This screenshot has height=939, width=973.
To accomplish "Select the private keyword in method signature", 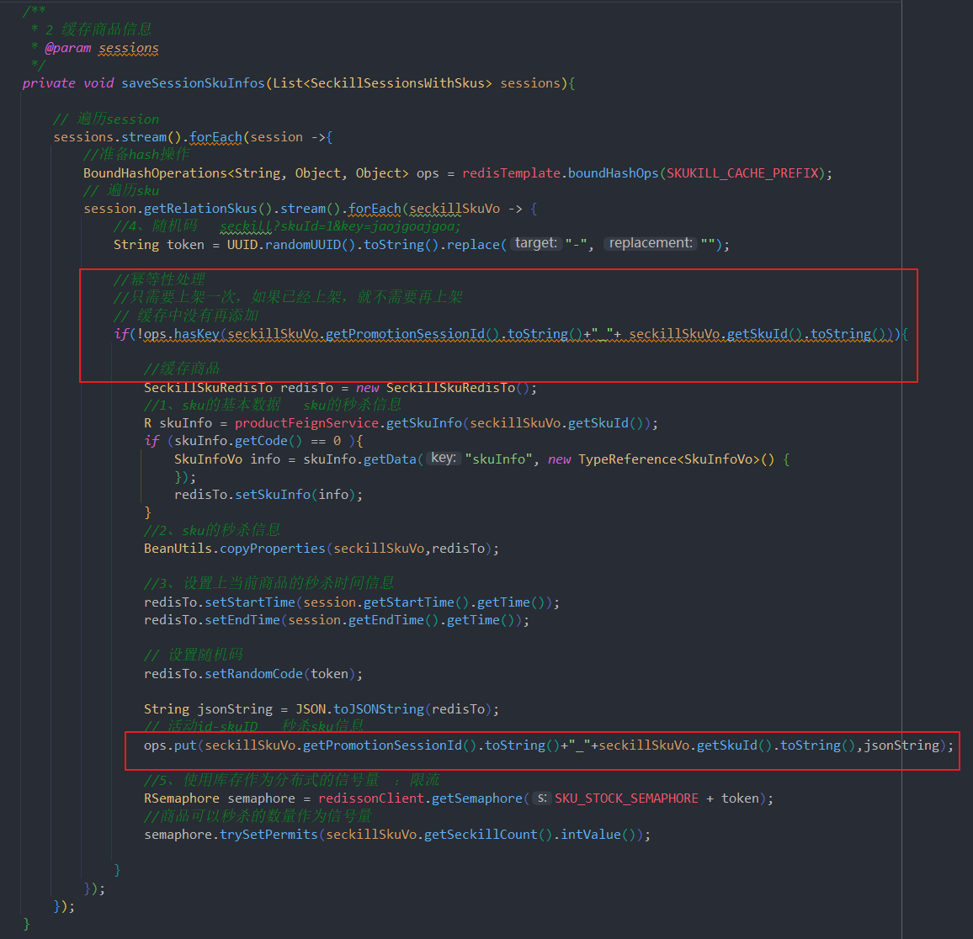I will point(49,83).
